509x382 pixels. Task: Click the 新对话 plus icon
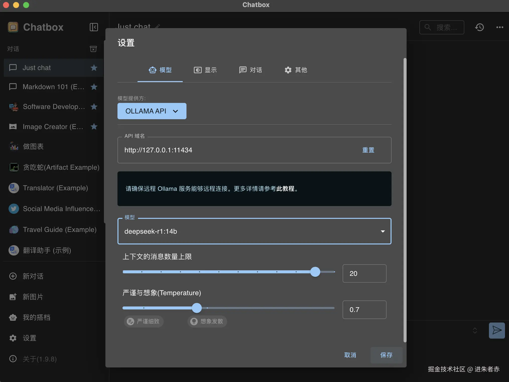13,276
